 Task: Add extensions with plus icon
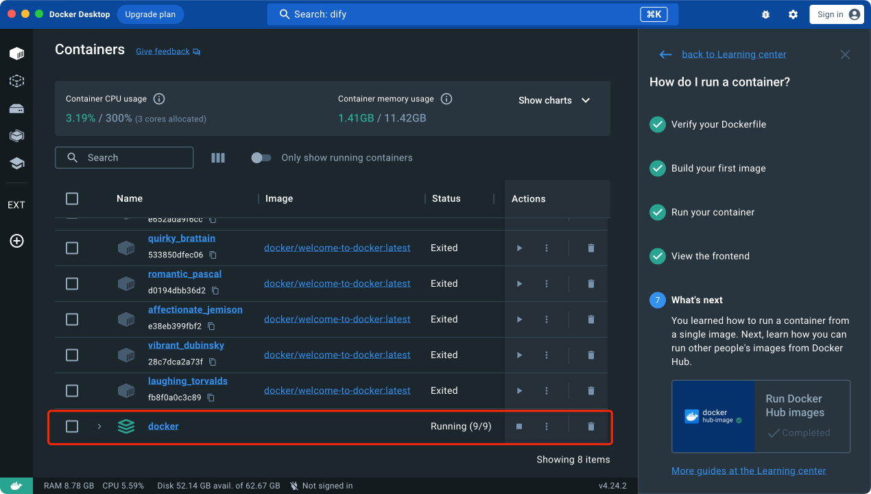click(x=16, y=241)
